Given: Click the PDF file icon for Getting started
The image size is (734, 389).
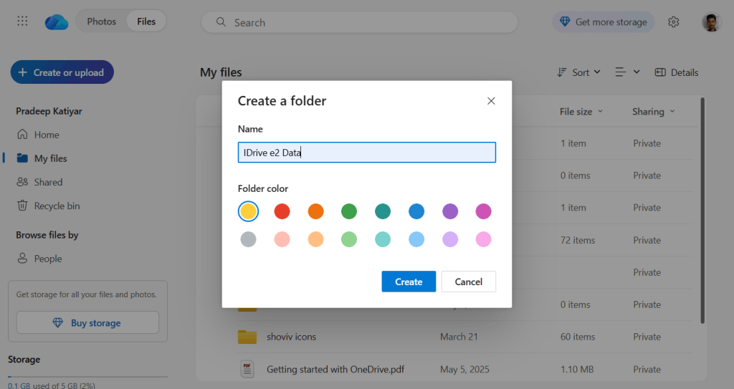Looking at the screenshot, I should pos(247,369).
